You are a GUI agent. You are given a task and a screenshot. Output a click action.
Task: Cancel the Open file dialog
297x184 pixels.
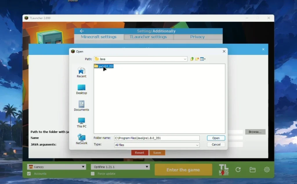click(216, 144)
